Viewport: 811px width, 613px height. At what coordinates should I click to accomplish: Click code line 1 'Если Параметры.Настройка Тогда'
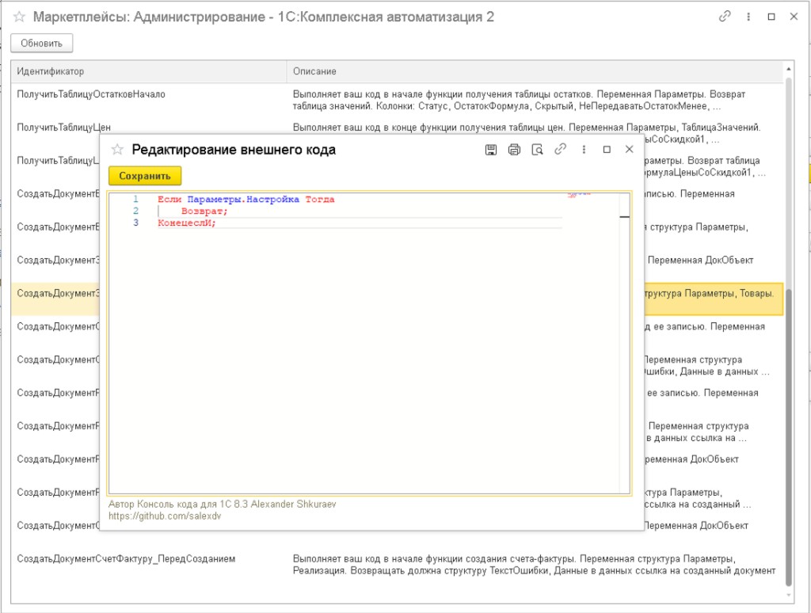coord(246,199)
